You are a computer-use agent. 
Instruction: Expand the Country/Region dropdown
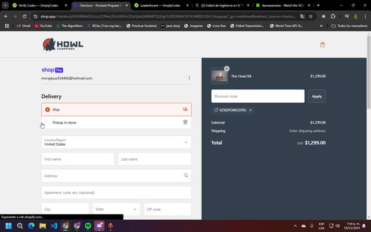117,142
